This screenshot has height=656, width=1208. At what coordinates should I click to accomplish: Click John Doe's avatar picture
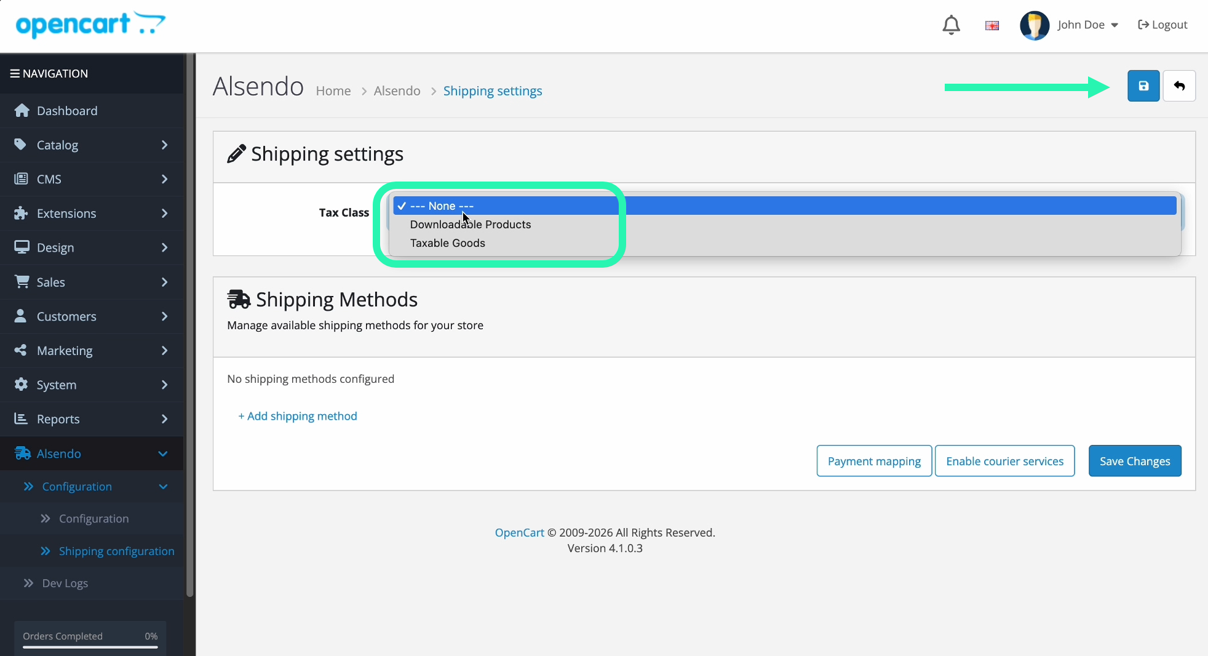point(1035,25)
